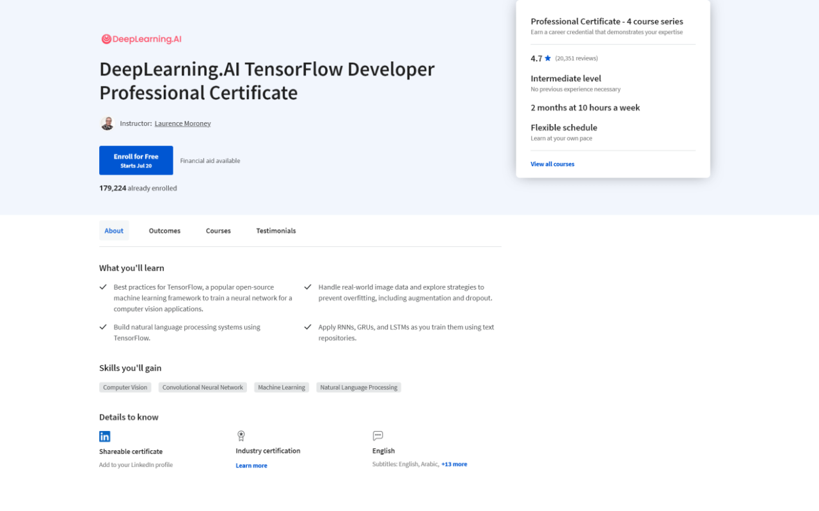Open the Laurence Moroney instructor link

pos(182,123)
